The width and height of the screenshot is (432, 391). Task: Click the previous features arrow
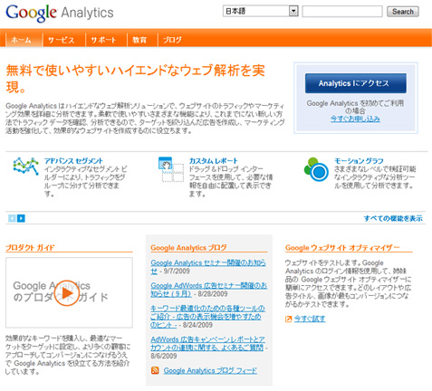pyautogui.click(x=12, y=218)
